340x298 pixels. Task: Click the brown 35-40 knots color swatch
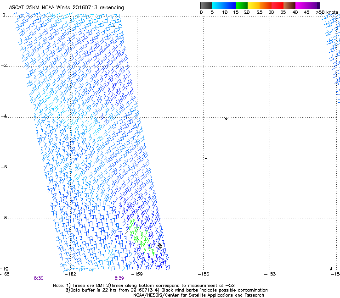(x=289, y=6)
